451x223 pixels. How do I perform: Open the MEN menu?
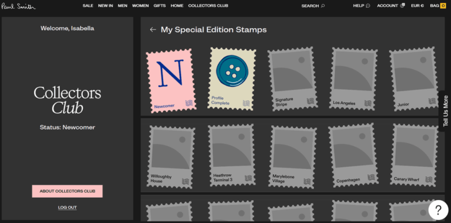[123, 6]
